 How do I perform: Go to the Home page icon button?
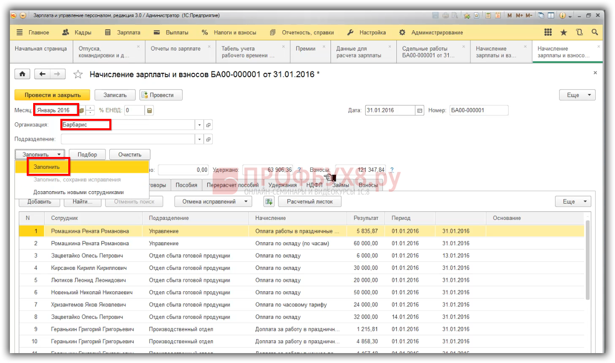point(22,74)
